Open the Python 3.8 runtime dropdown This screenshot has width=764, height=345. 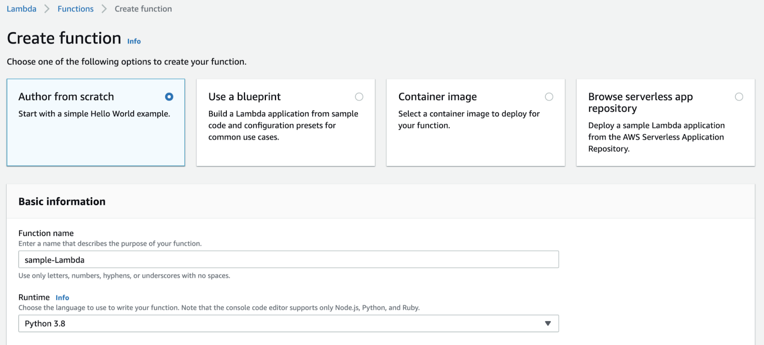[288, 324]
